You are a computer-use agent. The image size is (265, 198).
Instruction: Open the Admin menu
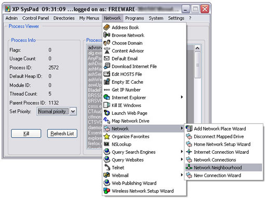[x=11, y=18]
